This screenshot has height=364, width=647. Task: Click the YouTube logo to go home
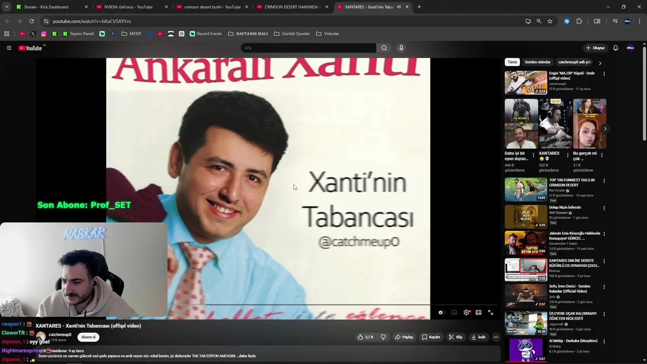[x=30, y=48]
